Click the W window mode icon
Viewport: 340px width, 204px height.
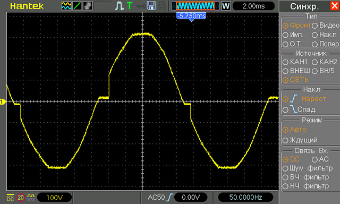[226, 6]
